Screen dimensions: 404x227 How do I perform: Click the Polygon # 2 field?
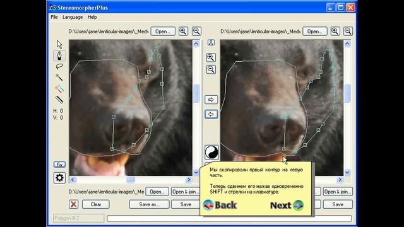(x=78, y=218)
